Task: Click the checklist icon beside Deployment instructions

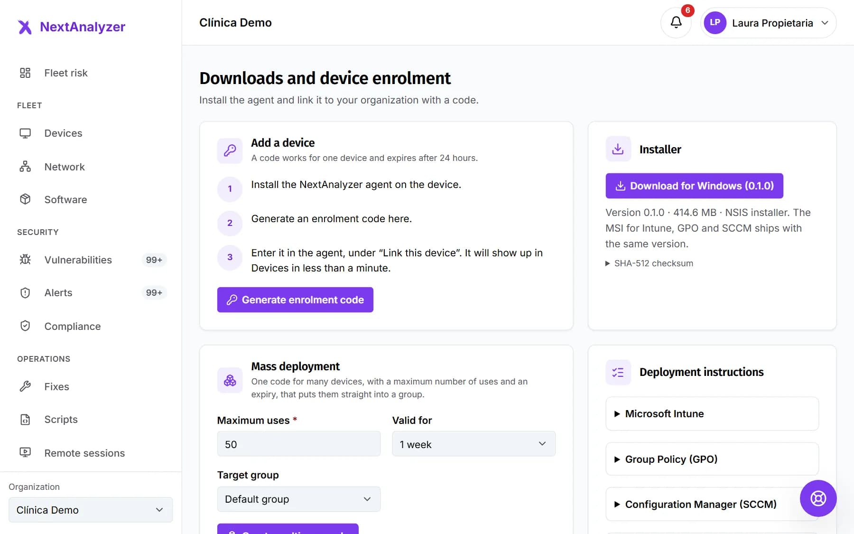Action: click(618, 372)
